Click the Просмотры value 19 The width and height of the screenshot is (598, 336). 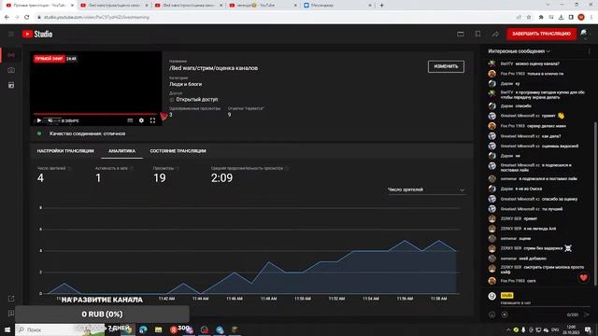pyautogui.click(x=160, y=178)
